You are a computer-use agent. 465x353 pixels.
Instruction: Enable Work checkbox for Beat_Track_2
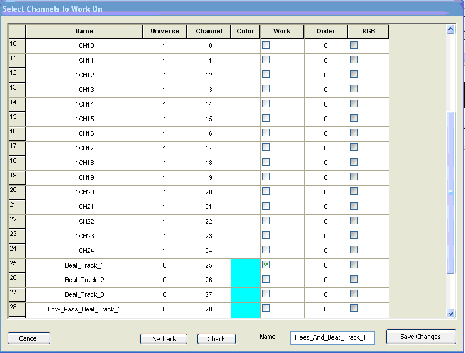point(266,279)
